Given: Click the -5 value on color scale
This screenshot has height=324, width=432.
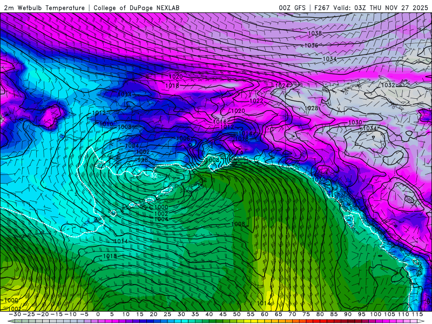Looking at the screenshot, I should coord(84,314).
